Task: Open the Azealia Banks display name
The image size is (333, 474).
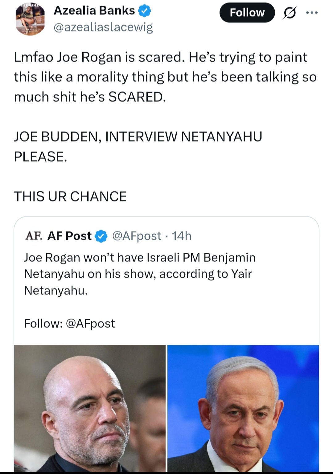Action: point(94,11)
